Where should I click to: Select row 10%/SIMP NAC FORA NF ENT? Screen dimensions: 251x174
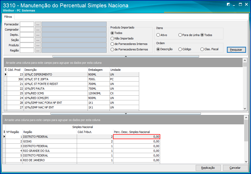click(x=71, y=103)
